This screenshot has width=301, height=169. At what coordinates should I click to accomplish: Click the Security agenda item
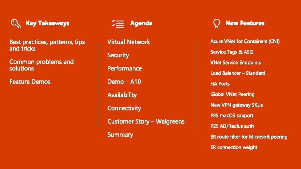pos(118,55)
